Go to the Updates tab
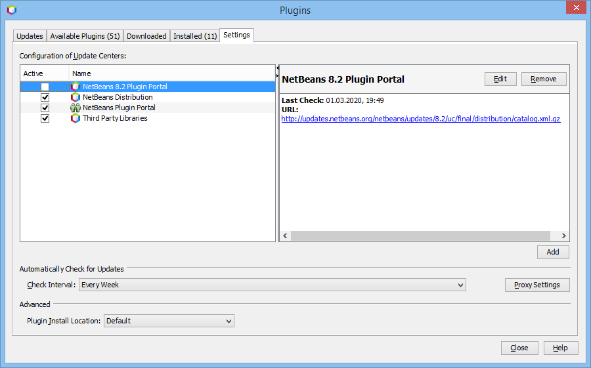 [x=30, y=36]
